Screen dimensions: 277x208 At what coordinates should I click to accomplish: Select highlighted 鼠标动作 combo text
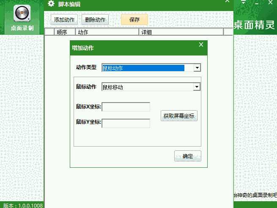point(143,68)
